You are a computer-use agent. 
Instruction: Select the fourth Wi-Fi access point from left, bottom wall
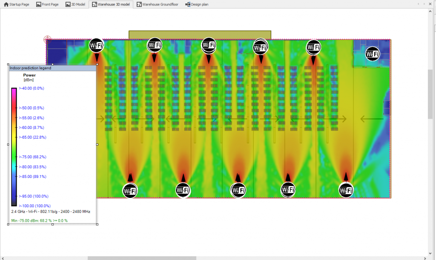[288, 190]
